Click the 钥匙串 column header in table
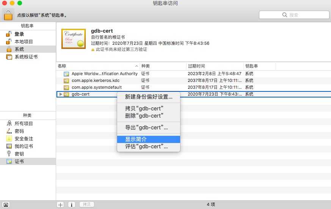Screen dimensions: 331x209 260,66
